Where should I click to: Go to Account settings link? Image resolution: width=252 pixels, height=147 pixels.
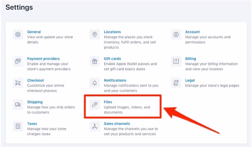pos(192,32)
